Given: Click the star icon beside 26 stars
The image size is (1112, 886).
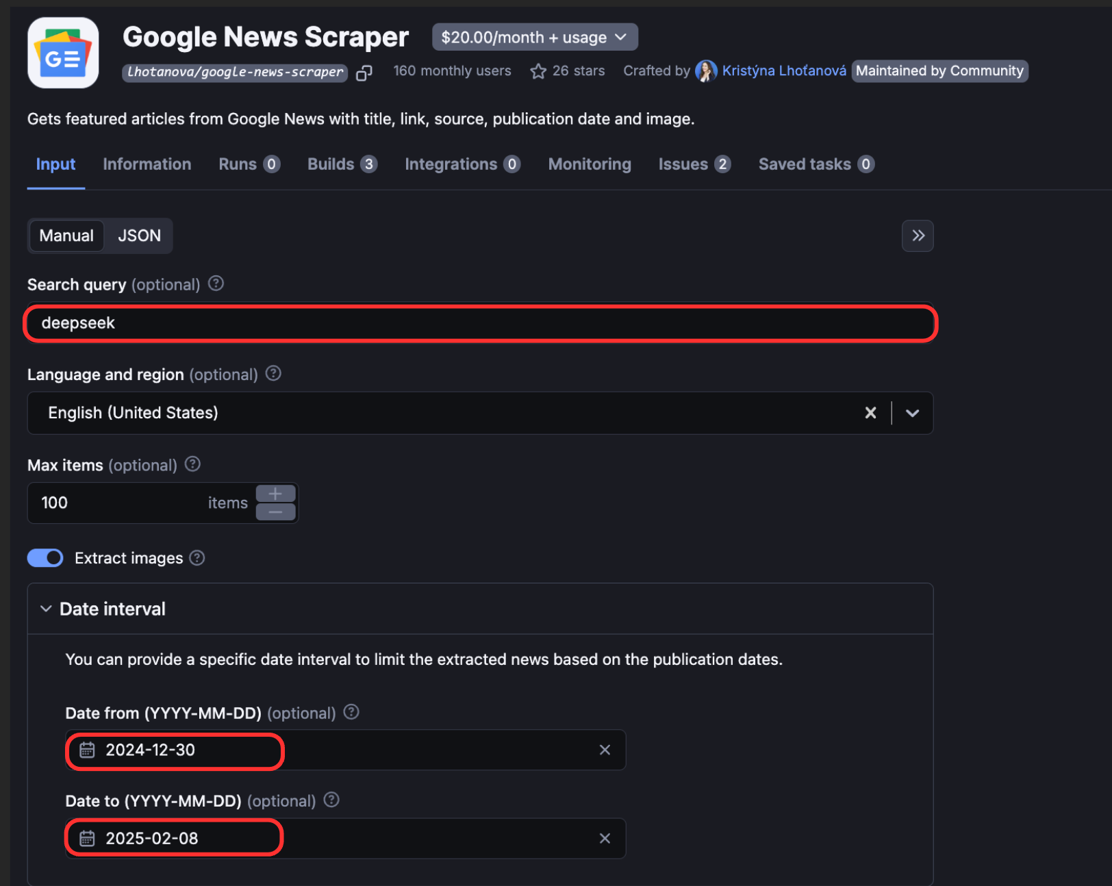Looking at the screenshot, I should [538, 71].
